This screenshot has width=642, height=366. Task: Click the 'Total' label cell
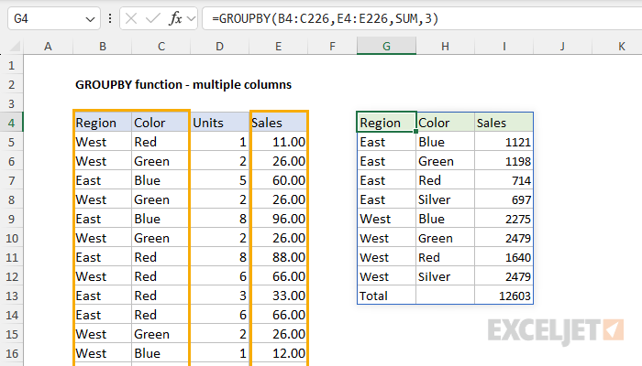[386, 296]
